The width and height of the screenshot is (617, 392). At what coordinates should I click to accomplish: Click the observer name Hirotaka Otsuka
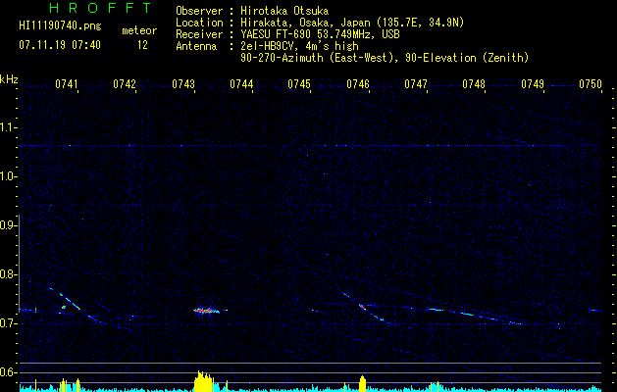pyautogui.click(x=284, y=11)
